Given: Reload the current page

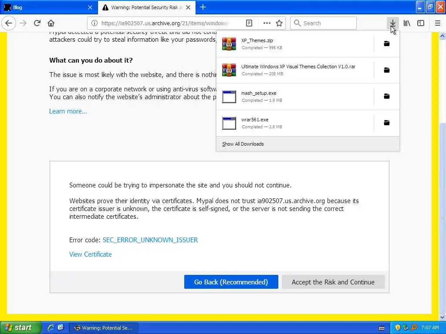Looking at the screenshot, I should [37, 23].
